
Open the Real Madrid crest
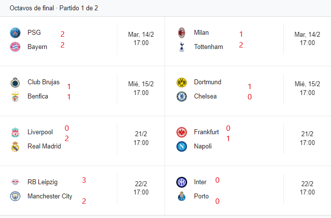tap(15, 146)
